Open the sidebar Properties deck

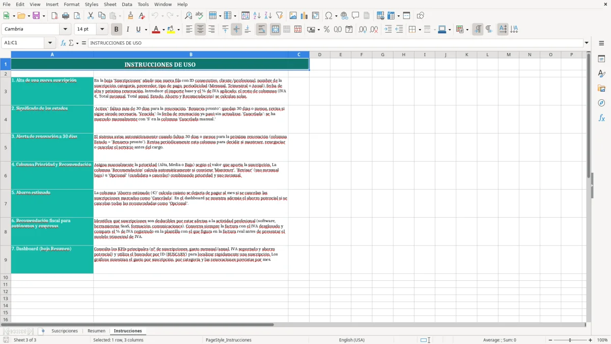coord(601,59)
